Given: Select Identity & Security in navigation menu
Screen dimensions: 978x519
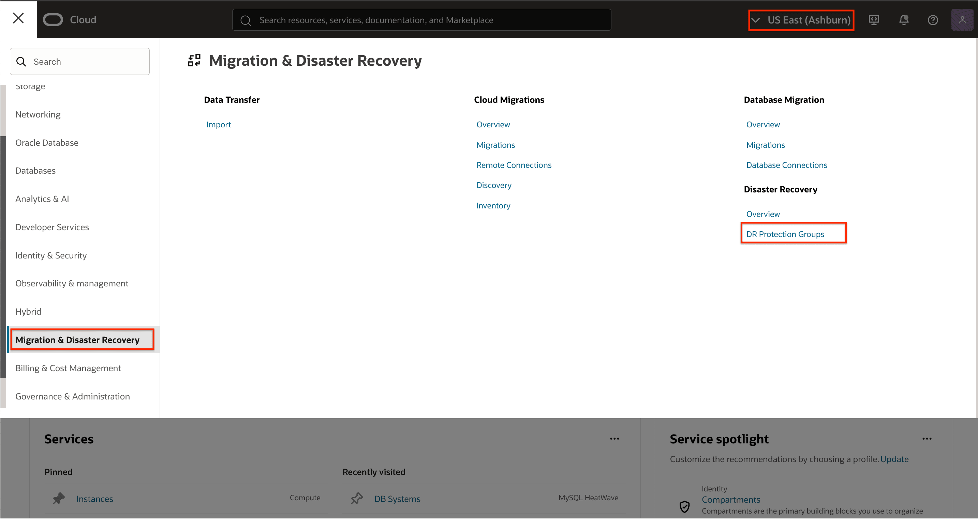Looking at the screenshot, I should pyautogui.click(x=51, y=255).
